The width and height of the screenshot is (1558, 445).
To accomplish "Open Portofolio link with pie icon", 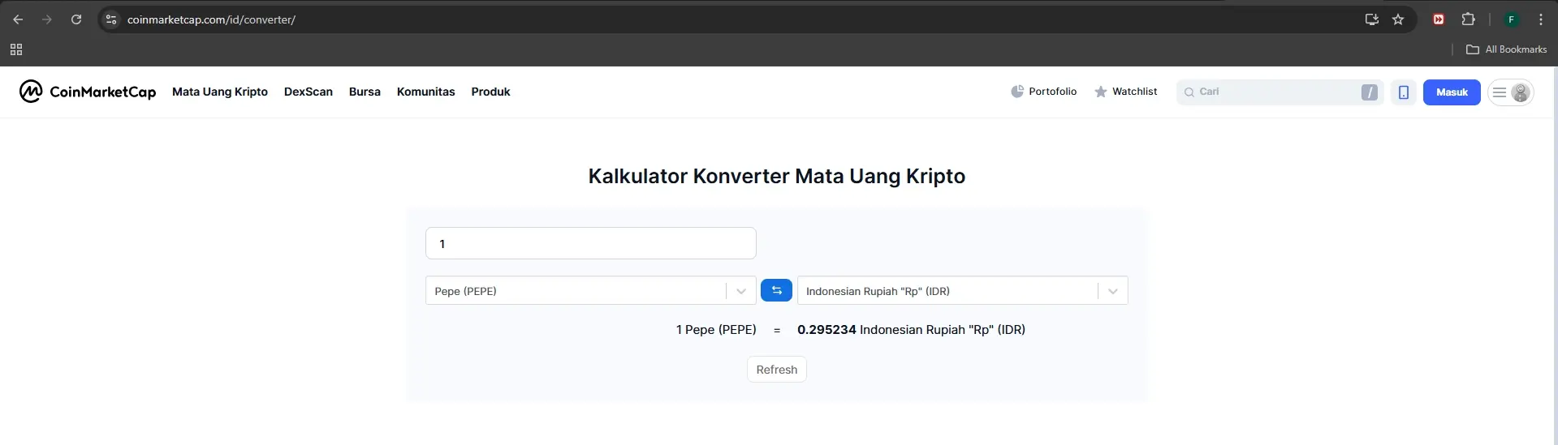I will coord(1043,92).
